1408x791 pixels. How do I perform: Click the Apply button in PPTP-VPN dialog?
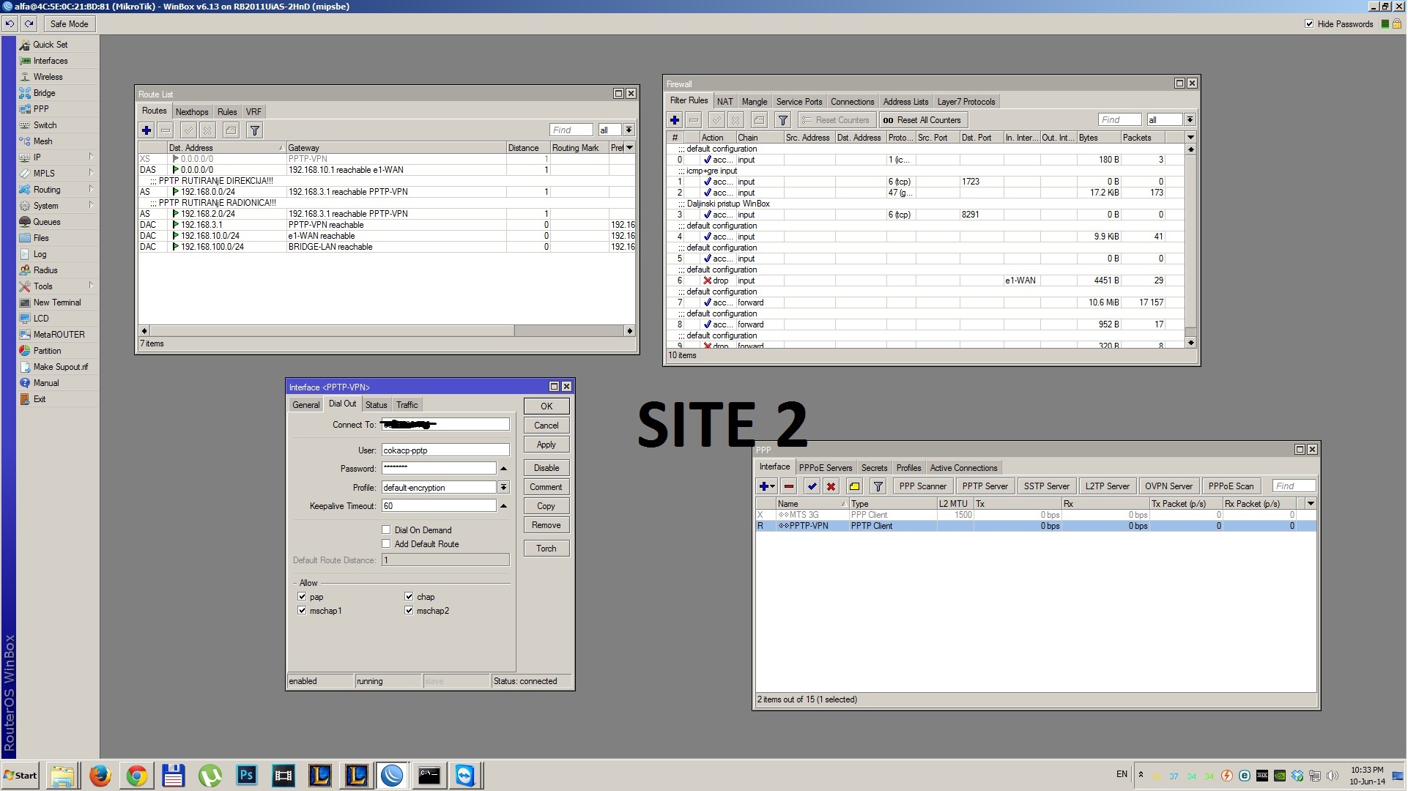546,445
